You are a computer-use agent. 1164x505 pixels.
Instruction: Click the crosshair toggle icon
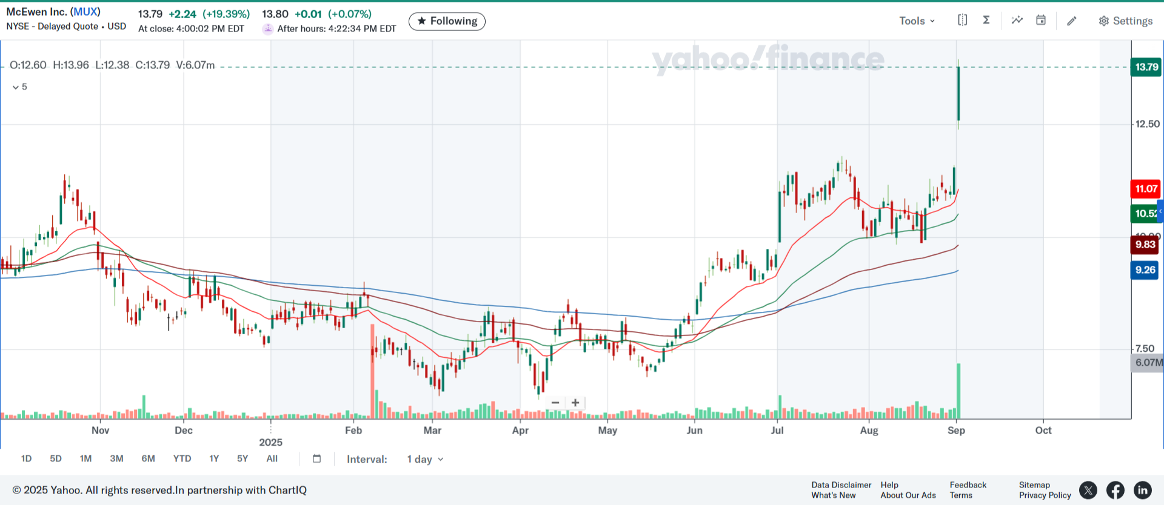click(962, 20)
